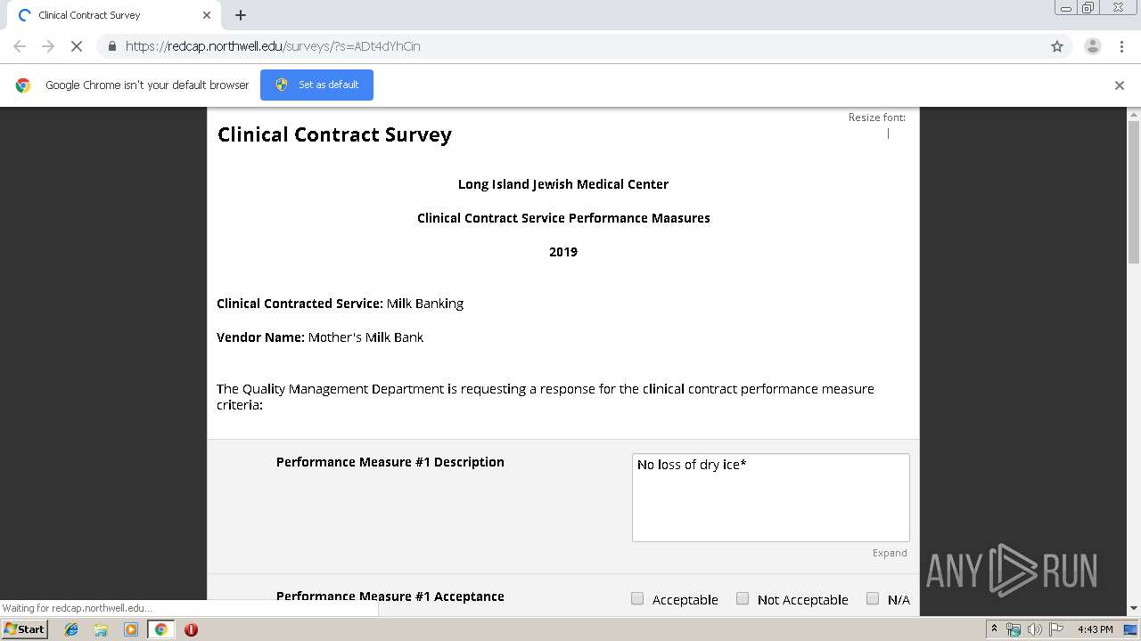The width and height of the screenshot is (1141, 641).
Task: Click the Performance Measure #1 Acceptance label
Action: (390, 596)
